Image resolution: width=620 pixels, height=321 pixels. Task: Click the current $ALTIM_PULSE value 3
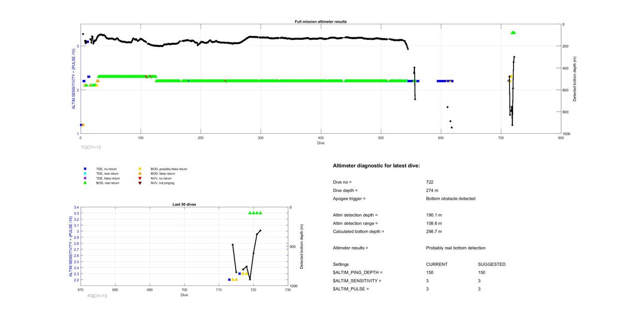[428, 289]
